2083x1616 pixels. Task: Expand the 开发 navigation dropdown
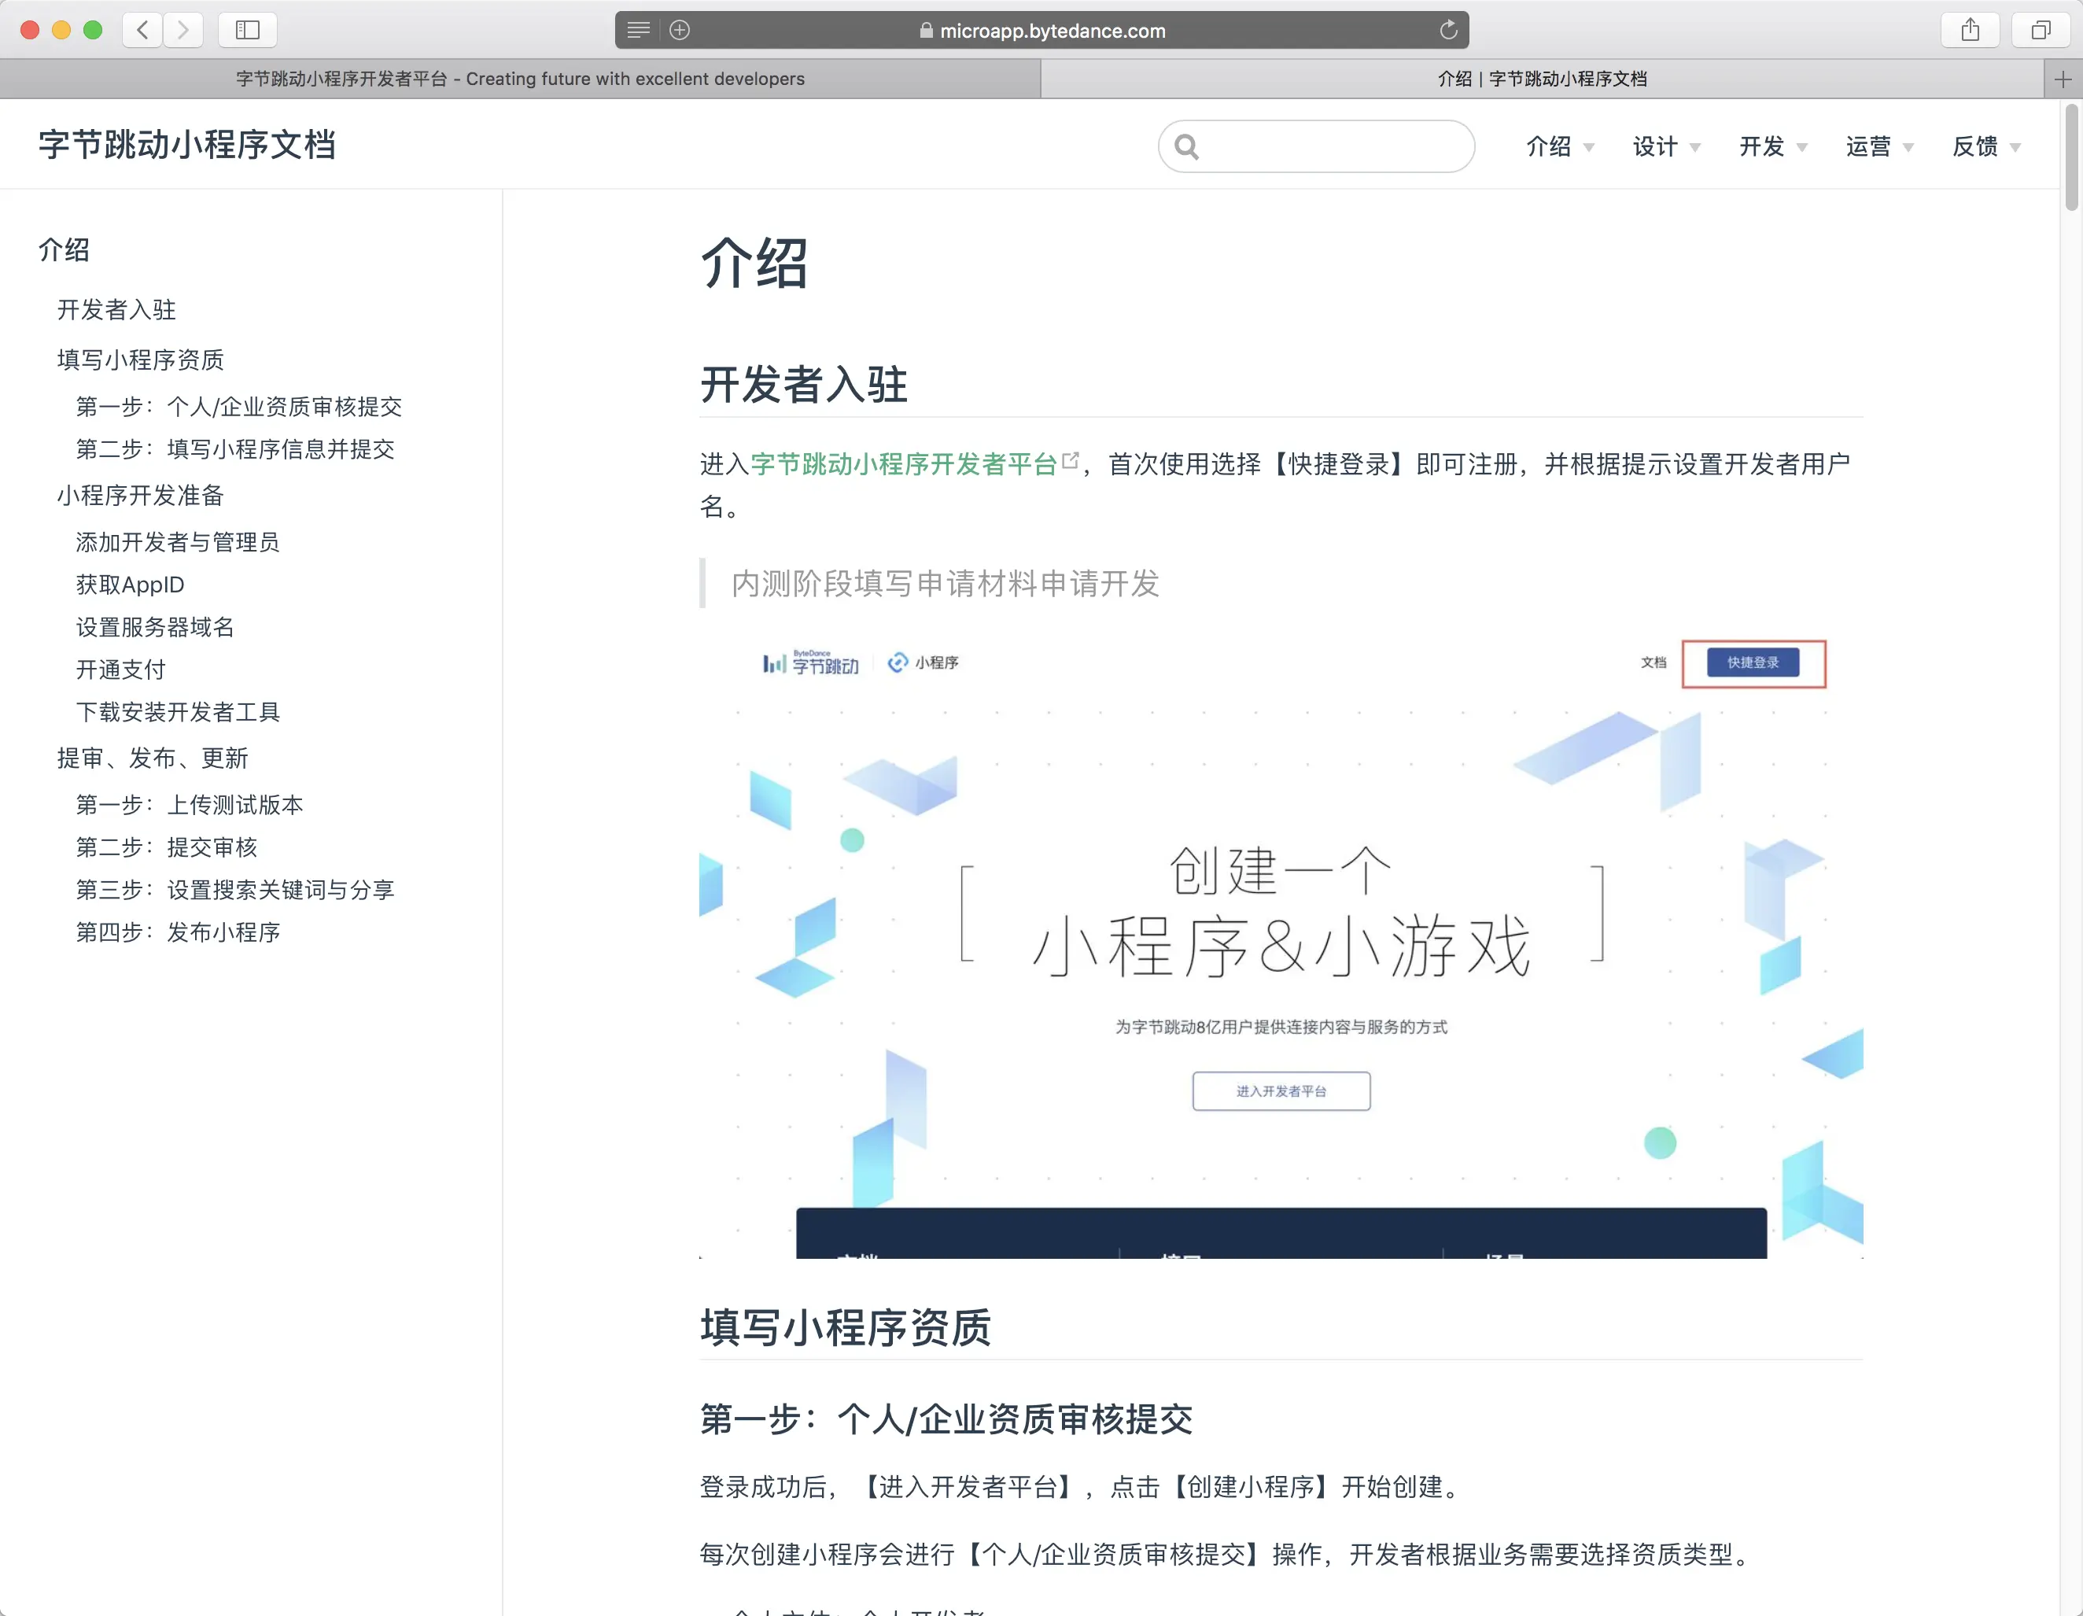tap(1772, 146)
